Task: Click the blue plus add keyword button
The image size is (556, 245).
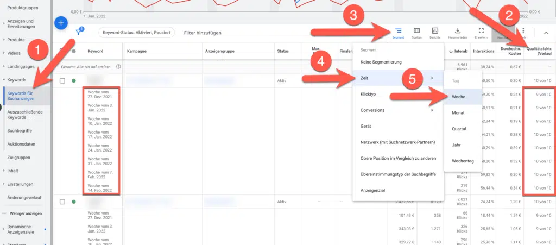Action: (61, 23)
